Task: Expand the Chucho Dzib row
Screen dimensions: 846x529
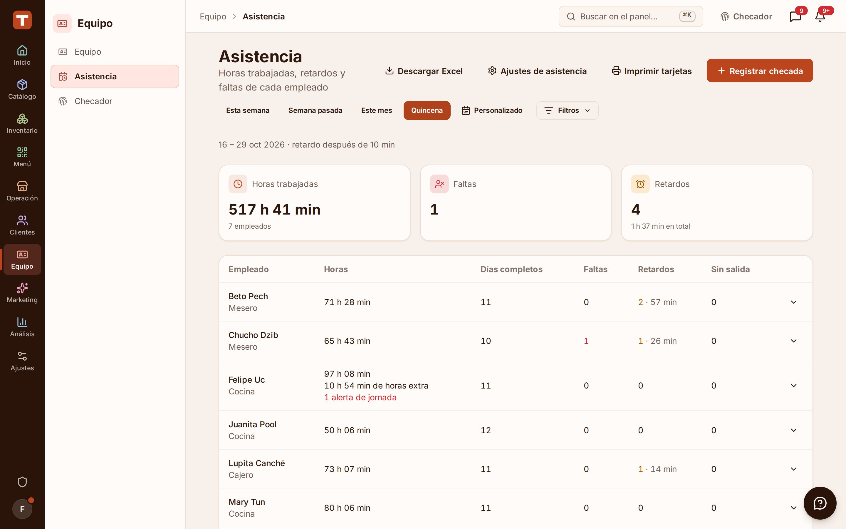Action: pyautogui.click(x=793, y=341)
